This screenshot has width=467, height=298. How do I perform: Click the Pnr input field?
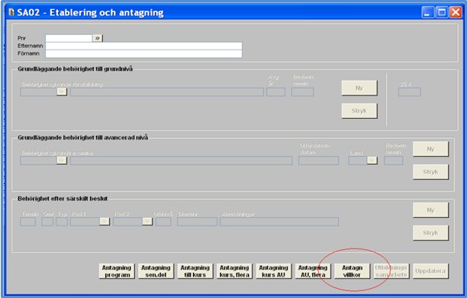tap(69, 38)
